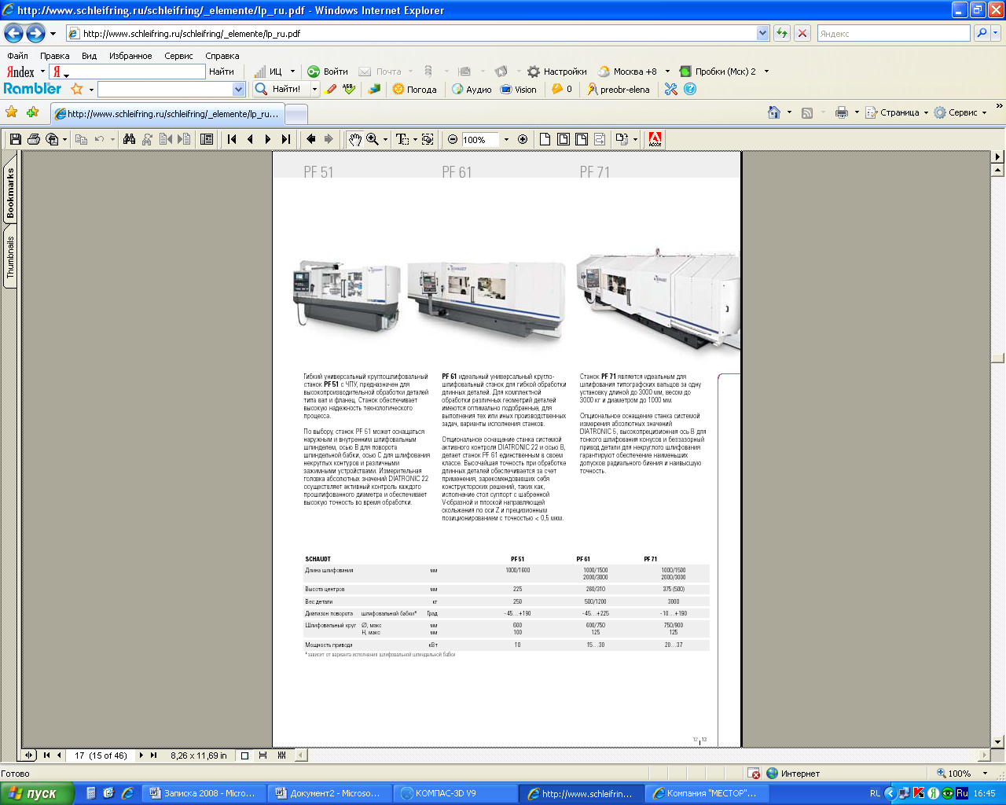Go to previous view with black left arrow
The image size is (1006, 805).
311,139
